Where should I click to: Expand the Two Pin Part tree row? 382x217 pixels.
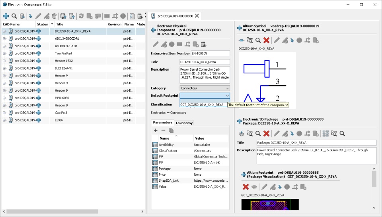pos(4,54)
